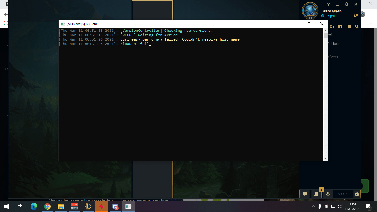This screenshot has height=212, width=377.
Task: Open the Windows Action Center notifications
Action: coord(368,206)
